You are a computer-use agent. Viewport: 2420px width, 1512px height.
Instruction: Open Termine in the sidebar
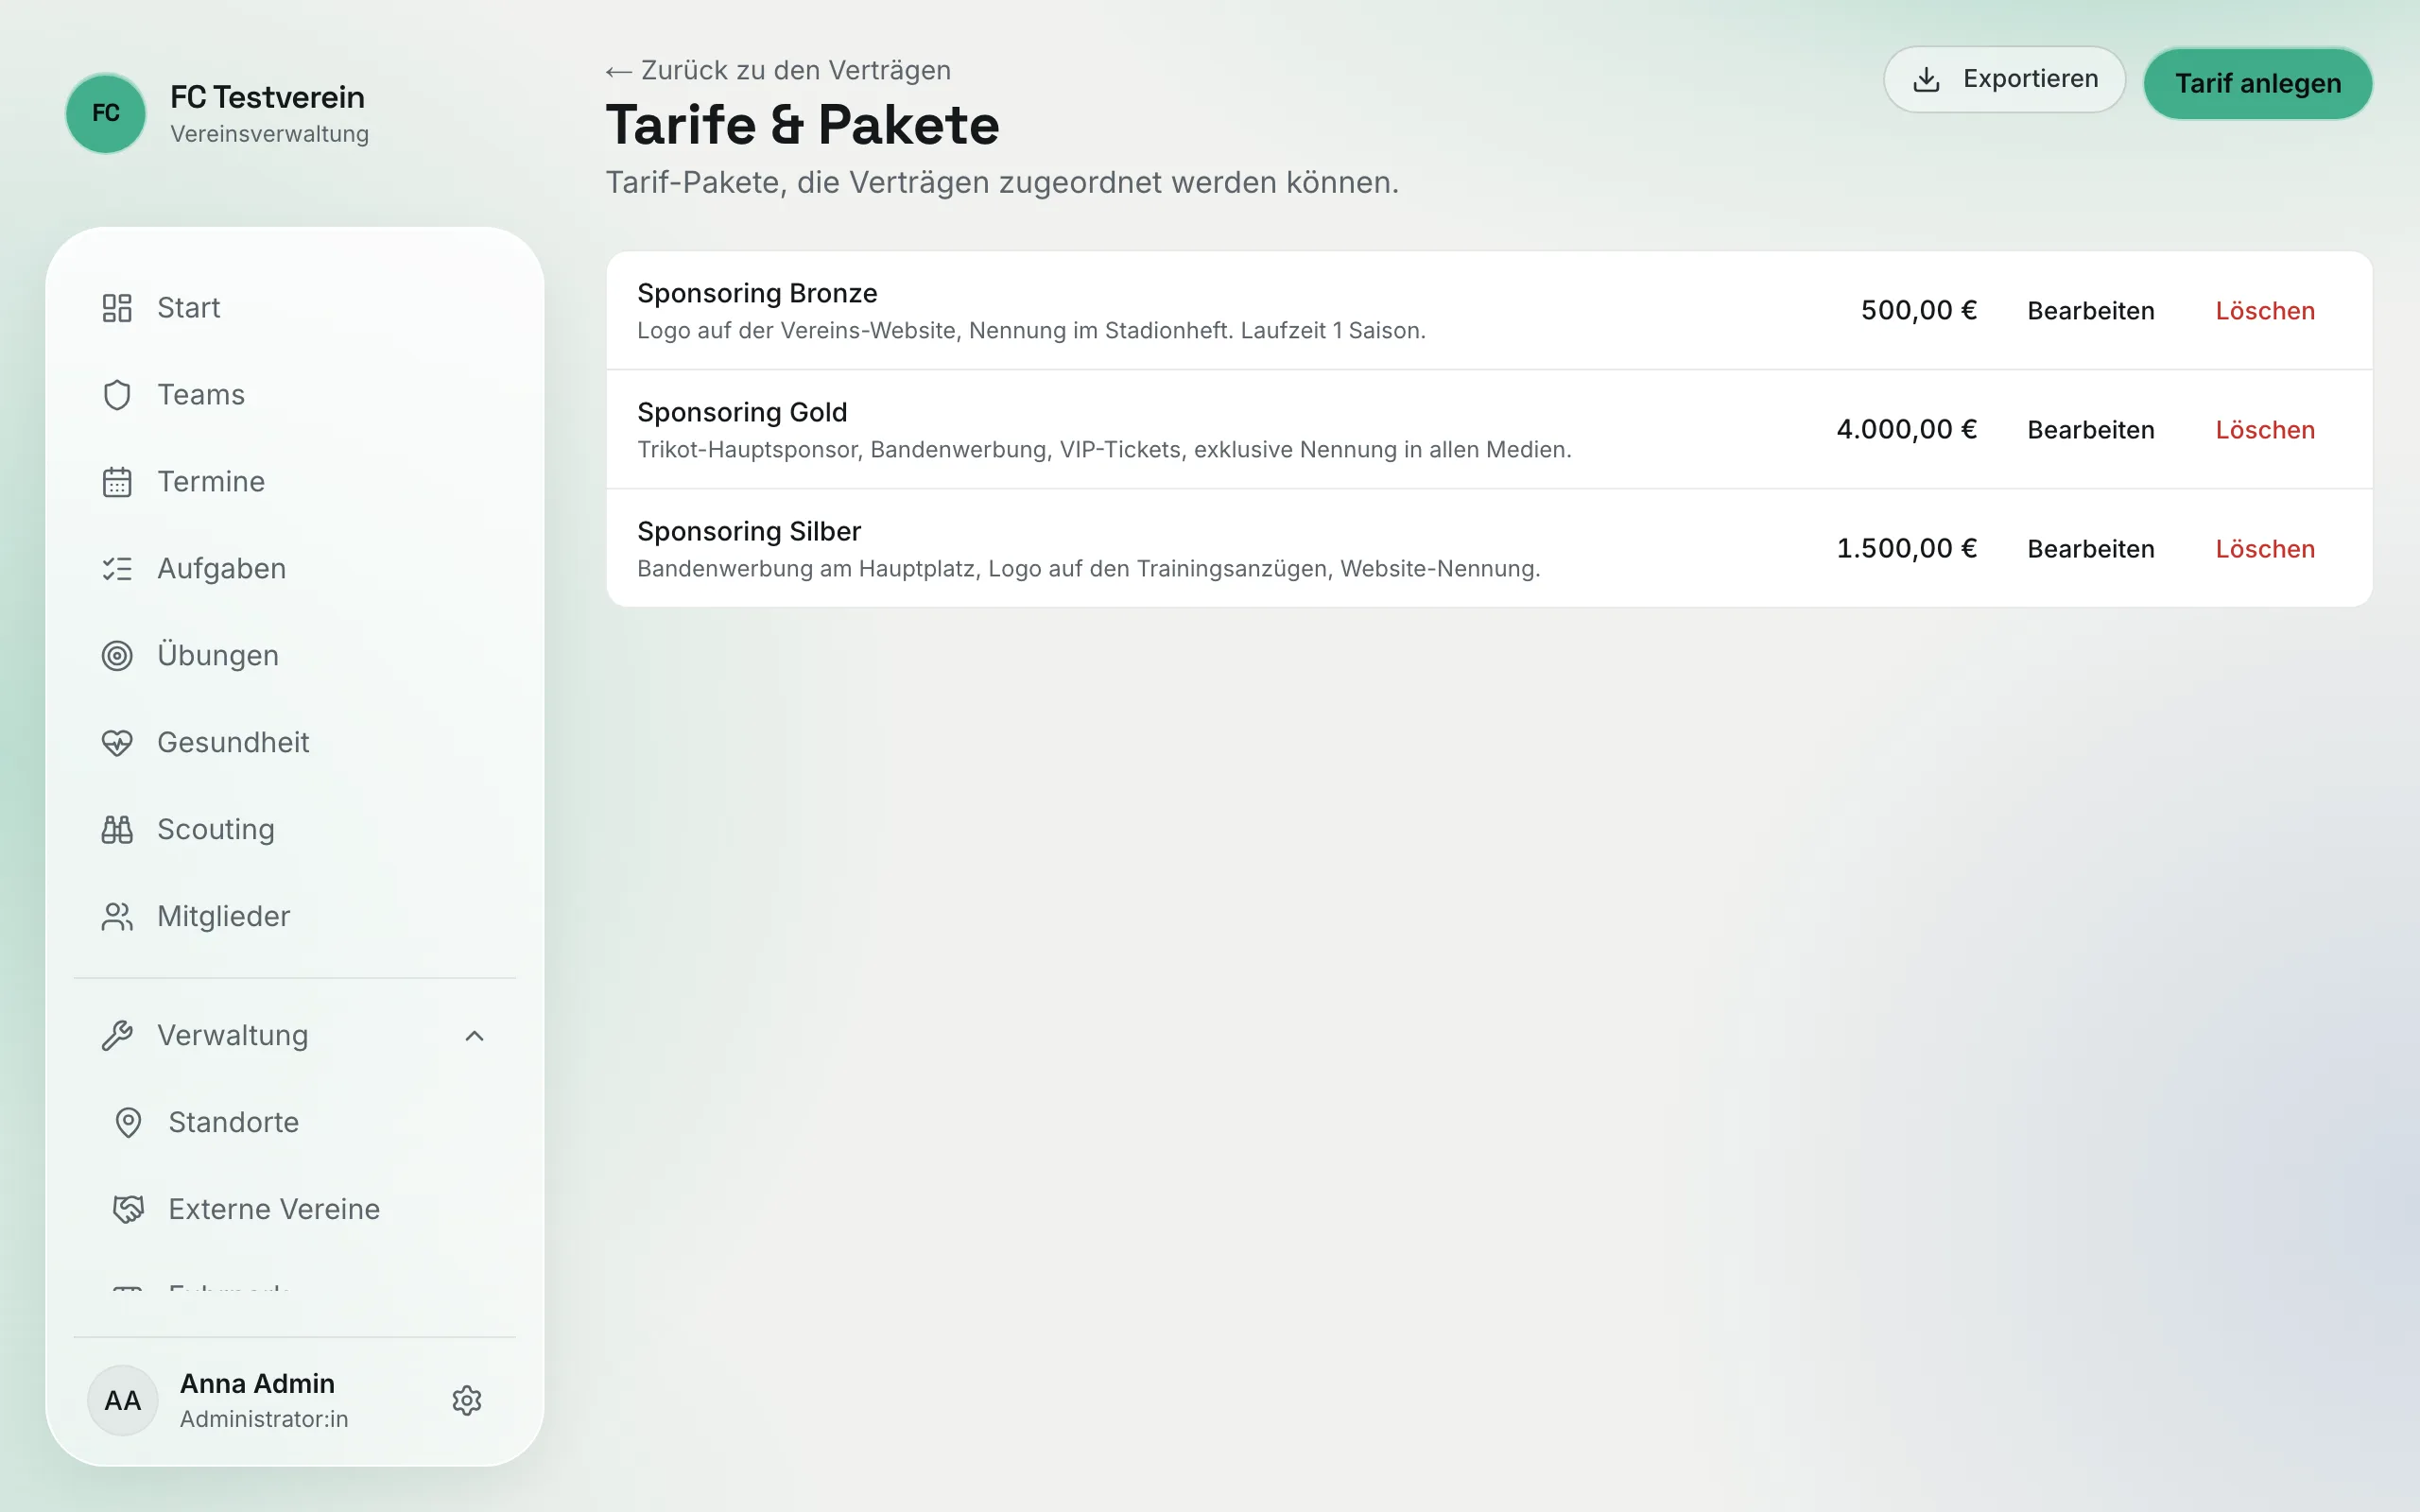(295, 482)
